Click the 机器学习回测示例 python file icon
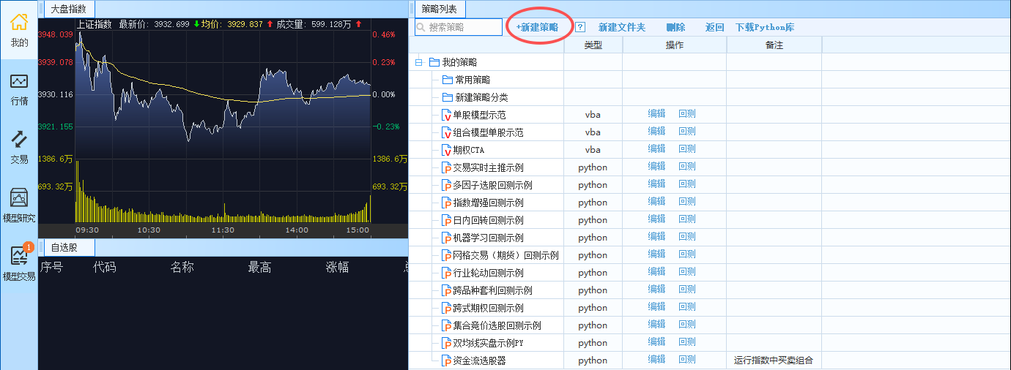 click(447, 238)
